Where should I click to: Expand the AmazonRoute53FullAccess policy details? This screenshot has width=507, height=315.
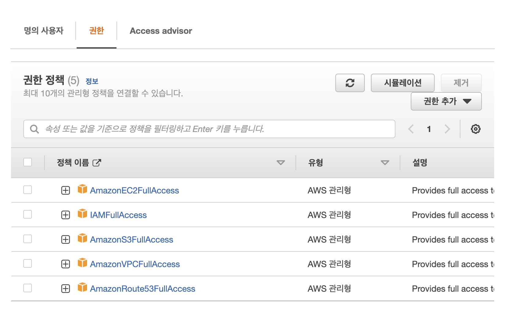pyautogui.click(x=66, y=289)
